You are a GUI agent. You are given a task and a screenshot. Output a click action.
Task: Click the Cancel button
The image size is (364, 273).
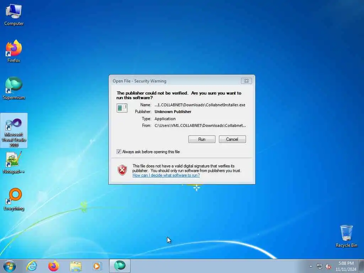tap(232, 139)
